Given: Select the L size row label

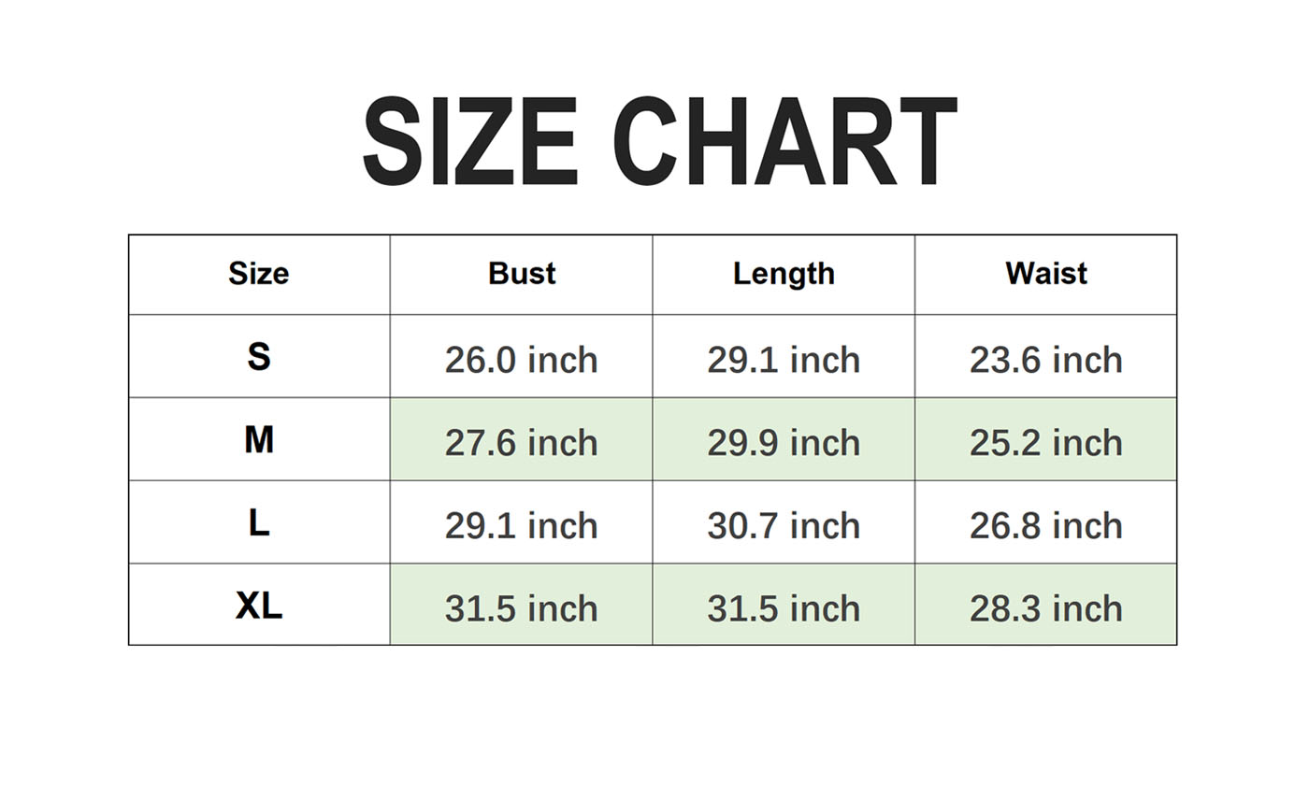Looking at the screenshot, I should 259,522.
